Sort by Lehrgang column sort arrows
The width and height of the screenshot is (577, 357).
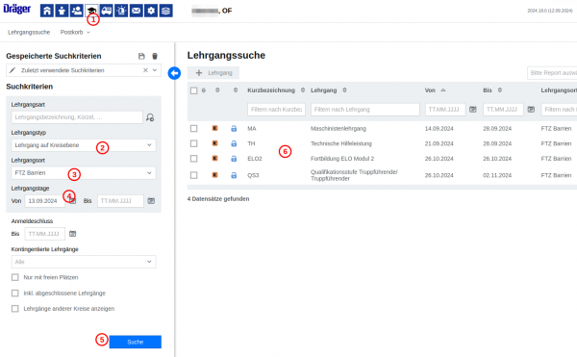coord(344,90)
